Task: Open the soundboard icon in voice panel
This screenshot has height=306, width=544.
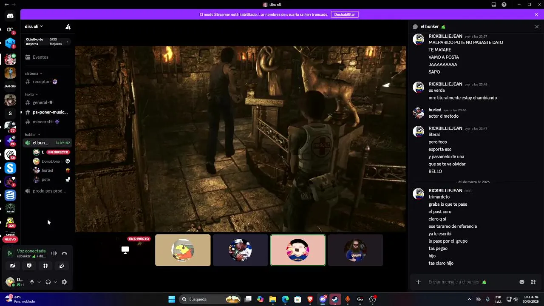Action: click(62, 266)
